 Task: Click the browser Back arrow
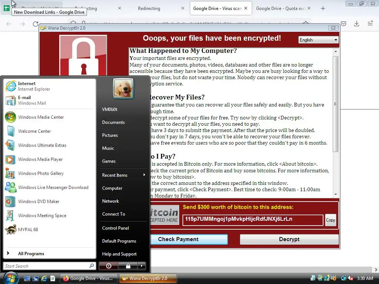pos(9,24)
